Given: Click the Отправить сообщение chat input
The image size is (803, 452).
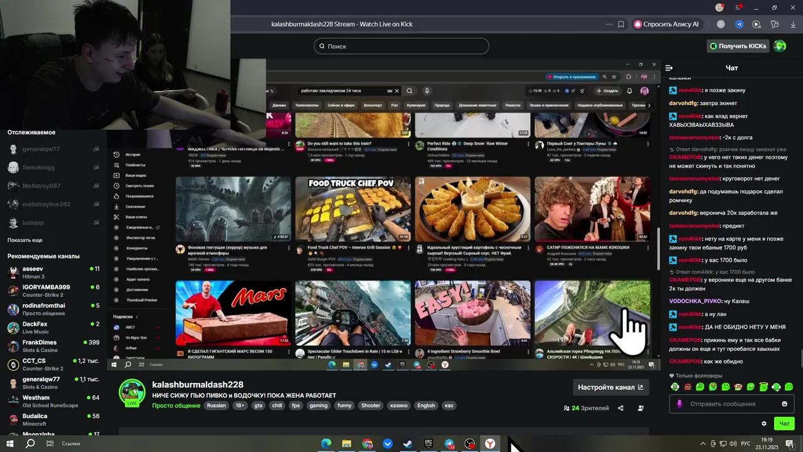Looking at the screenshot, I should [x=731, y=404].
